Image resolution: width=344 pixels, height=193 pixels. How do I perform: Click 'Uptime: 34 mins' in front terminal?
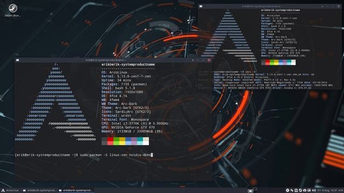coord(116,80)
